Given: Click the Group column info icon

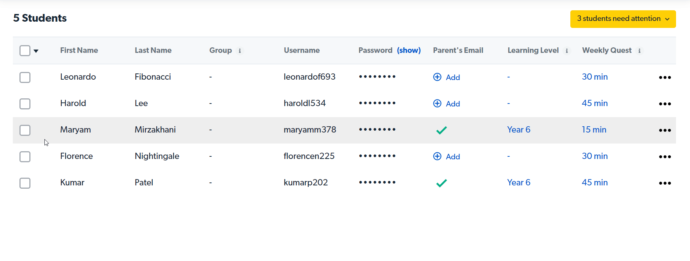Looking at the screenshot, I should (240, 51).
